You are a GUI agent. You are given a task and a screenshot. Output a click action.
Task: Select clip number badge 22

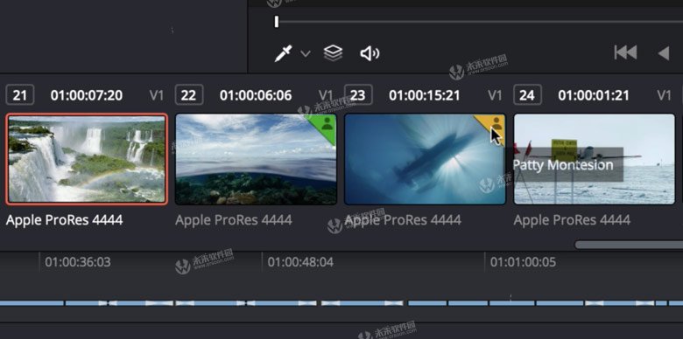coord(189,95)
